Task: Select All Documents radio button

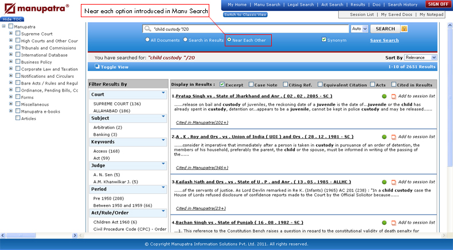Action: [147, 40]
